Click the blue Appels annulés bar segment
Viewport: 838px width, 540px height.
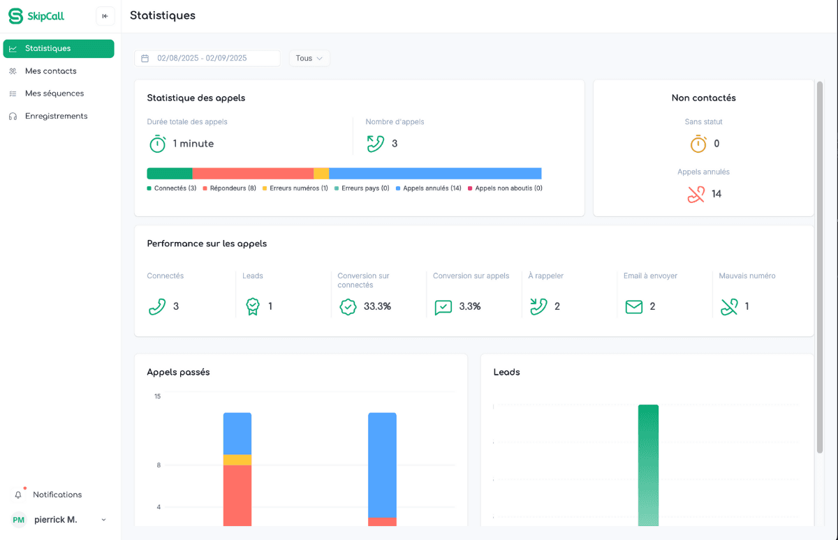tap(434, 174)
